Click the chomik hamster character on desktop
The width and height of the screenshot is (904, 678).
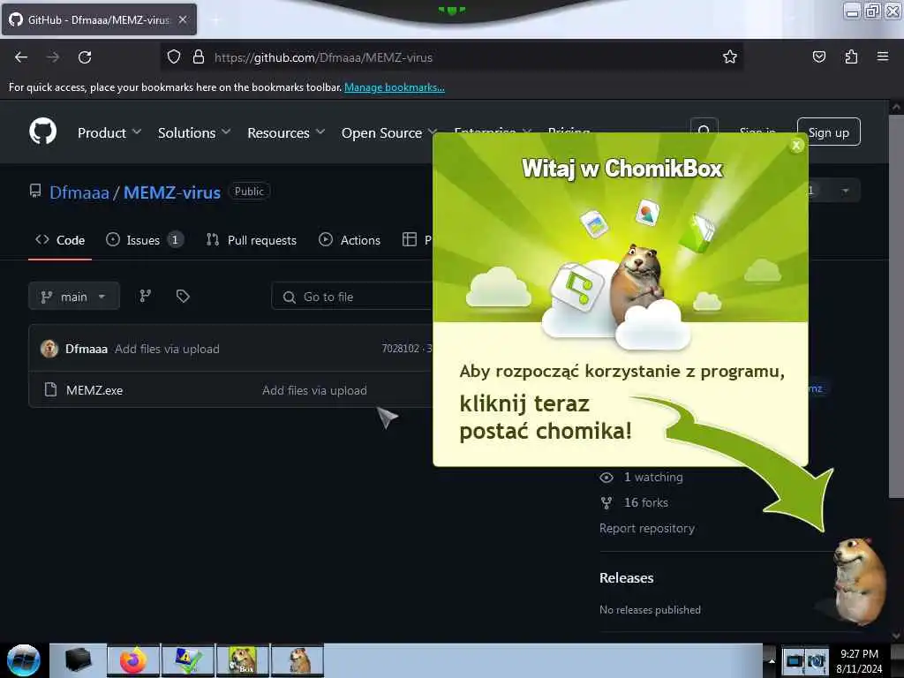pyautogui.click(x=858, y=581)
